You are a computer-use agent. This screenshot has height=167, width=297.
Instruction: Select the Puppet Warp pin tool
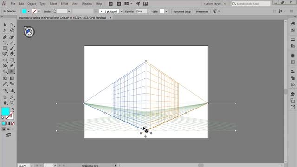pyautogui.click(x=12, y=66)
